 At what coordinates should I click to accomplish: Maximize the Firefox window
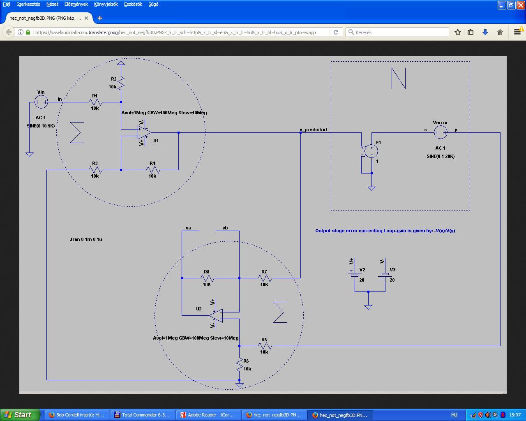(x=511, y=5)
